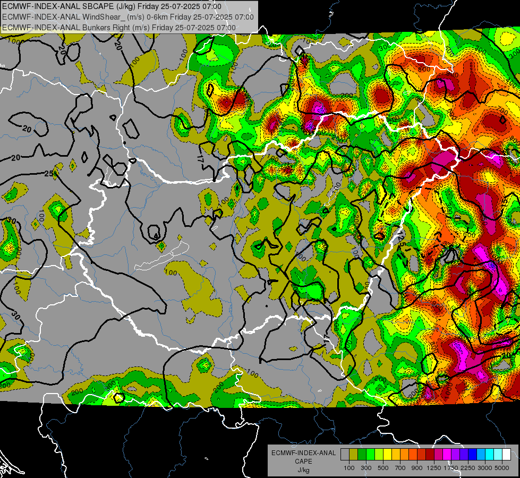
Task: Click the CAPE label in the legend
Action: pos(303,462)
